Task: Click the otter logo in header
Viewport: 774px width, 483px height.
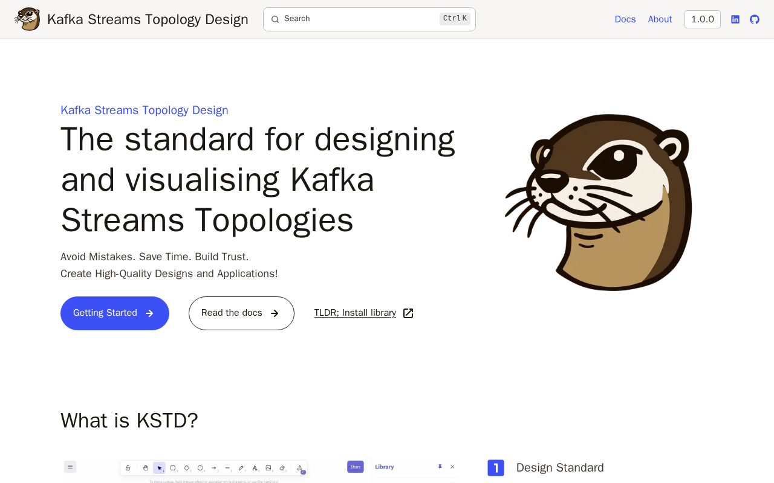Action: (28, 19)
